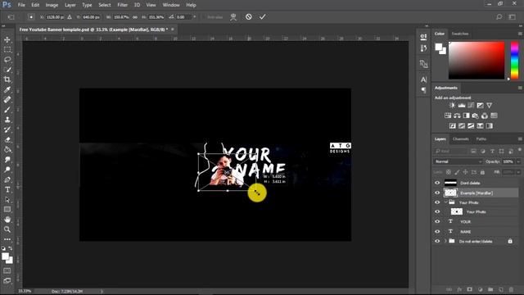
Task: Open the workspace switcher icon
Action: tap(512, 16)
